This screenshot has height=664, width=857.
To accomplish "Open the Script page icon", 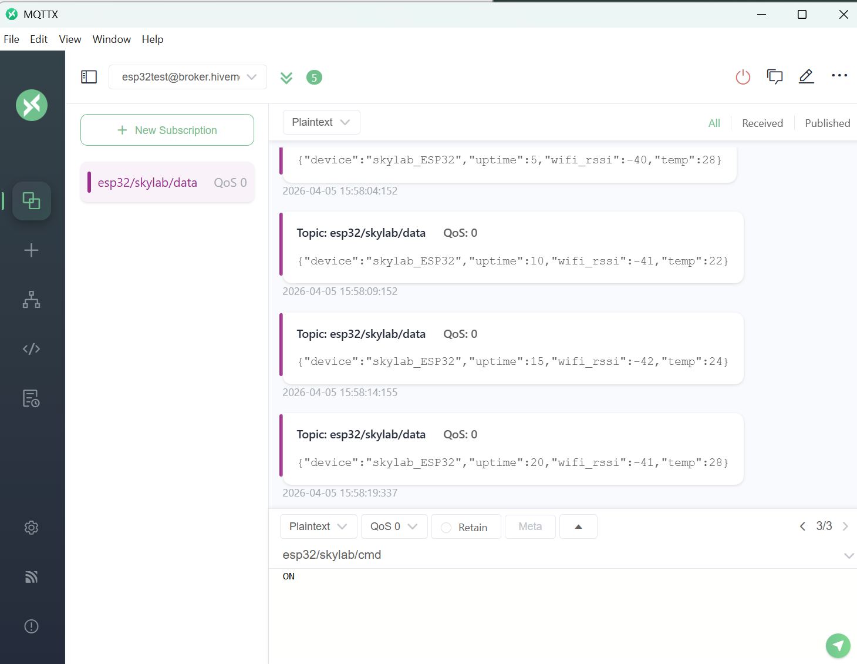I will 32,349.
